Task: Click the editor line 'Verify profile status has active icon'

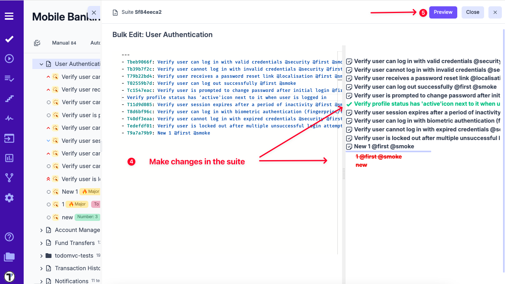Action: (226, 97)
